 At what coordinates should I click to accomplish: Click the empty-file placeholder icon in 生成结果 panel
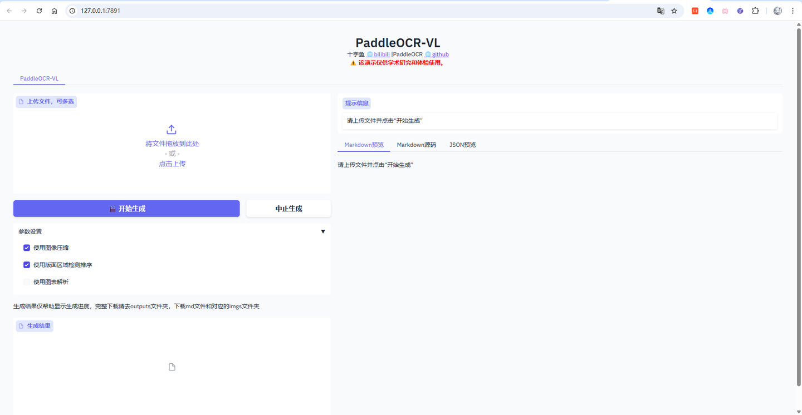point(172,366)
